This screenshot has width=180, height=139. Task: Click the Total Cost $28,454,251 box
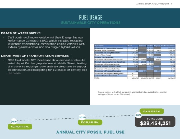[155, 121]
